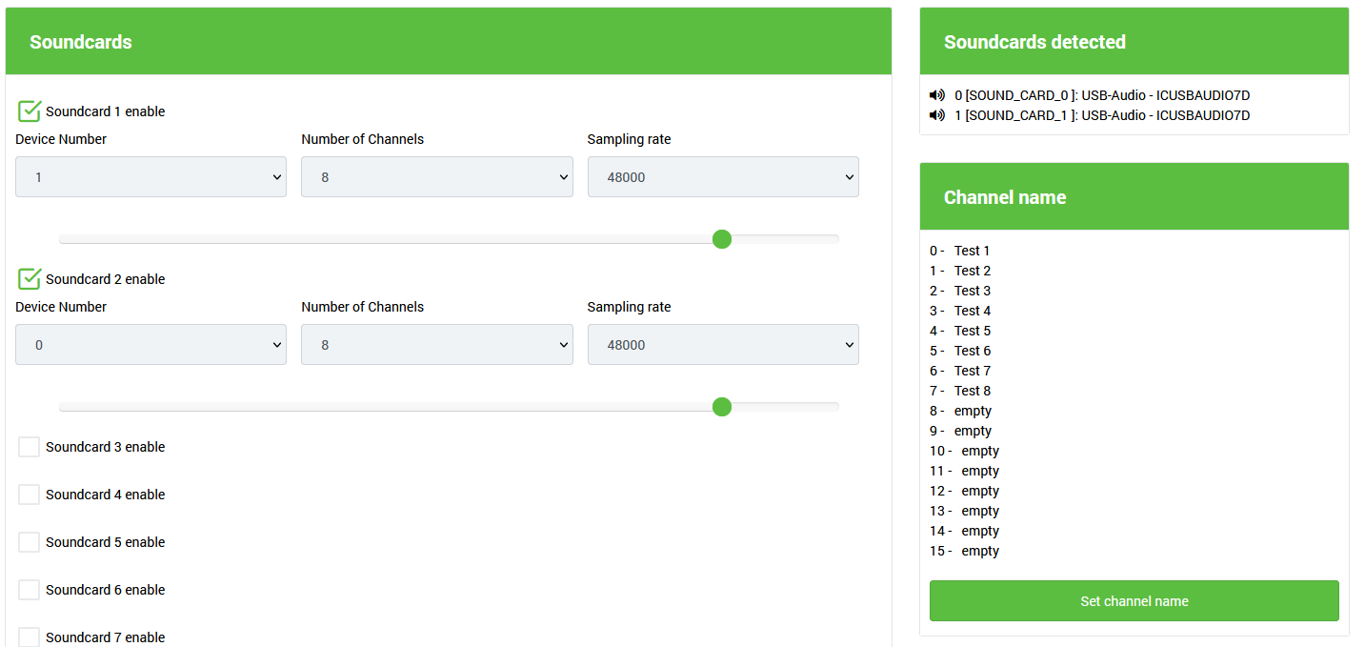Check Soundcard 5 enable box
This screenshot has width=1365, height=647.
(30, 542)
